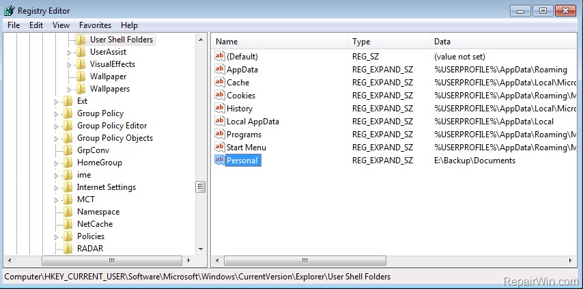Click the Type column header

388,42
